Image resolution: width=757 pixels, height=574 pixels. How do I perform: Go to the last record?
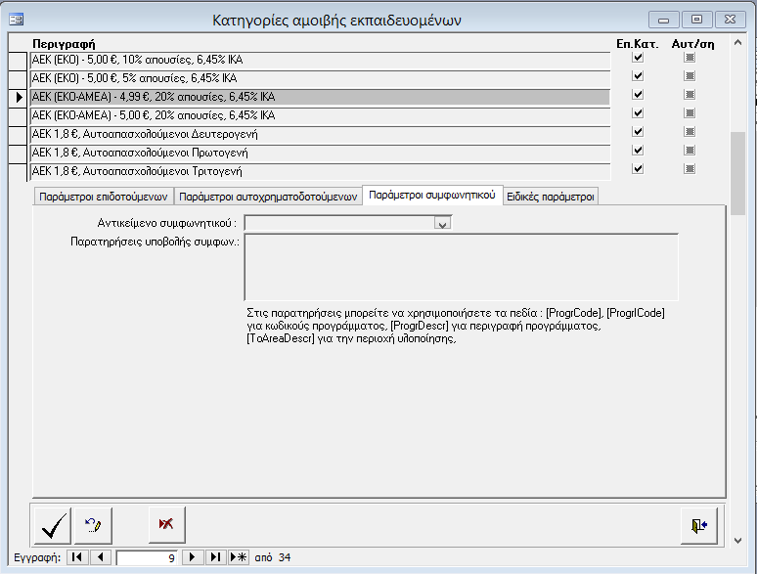tap(215, 557)
